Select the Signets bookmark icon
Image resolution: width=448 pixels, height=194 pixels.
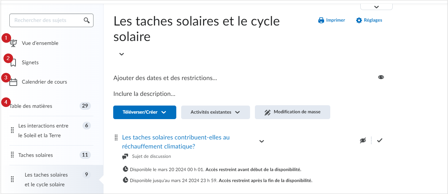tap(13, 63)
